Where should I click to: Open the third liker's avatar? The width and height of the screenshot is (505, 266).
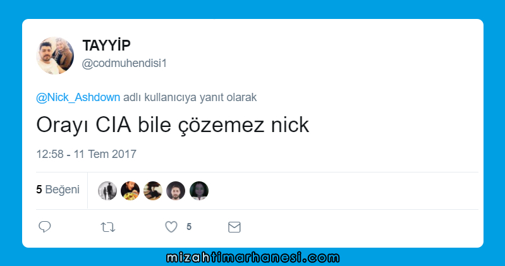tap(153, 191)
